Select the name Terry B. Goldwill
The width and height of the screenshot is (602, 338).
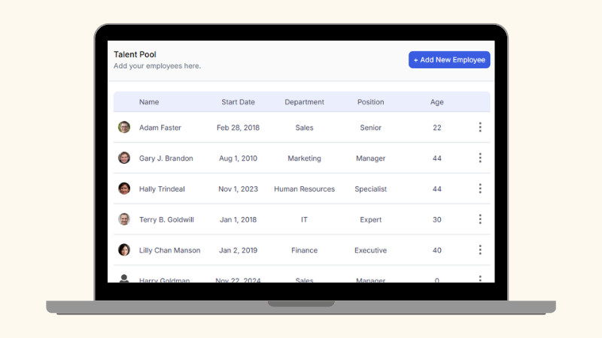coord(166,219)
